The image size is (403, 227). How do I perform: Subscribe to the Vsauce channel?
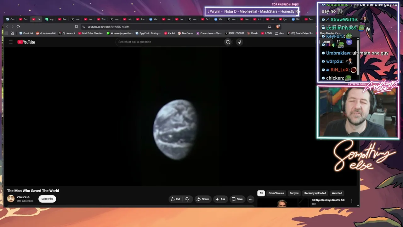point(47,199)
